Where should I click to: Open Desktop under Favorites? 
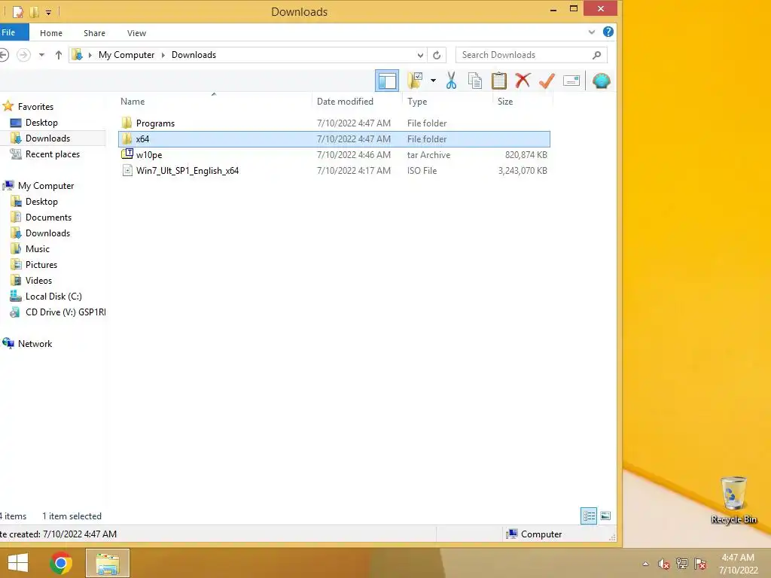tap(41, 123)
